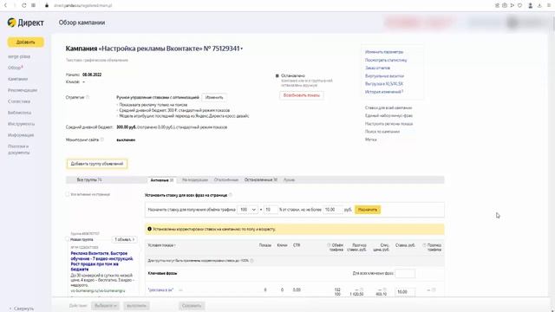Click the help icon next to Стратегия
The height and width of the screenshot is (312, 555).
[x=88, y=97]
